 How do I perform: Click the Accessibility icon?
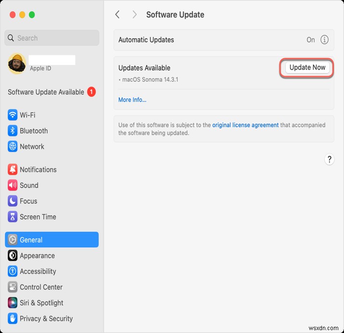point(13,271)
